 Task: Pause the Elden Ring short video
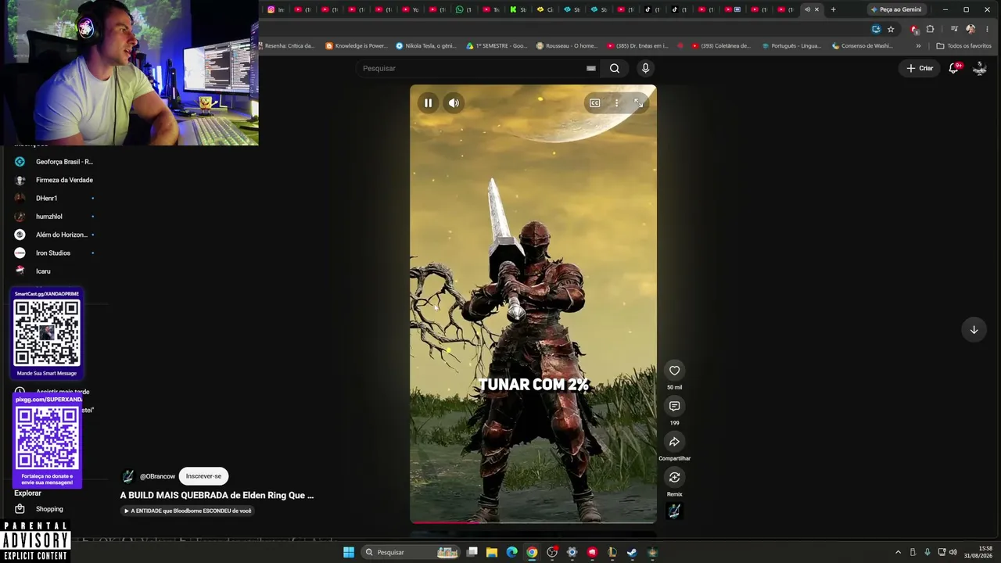click(x=428, y=103)
